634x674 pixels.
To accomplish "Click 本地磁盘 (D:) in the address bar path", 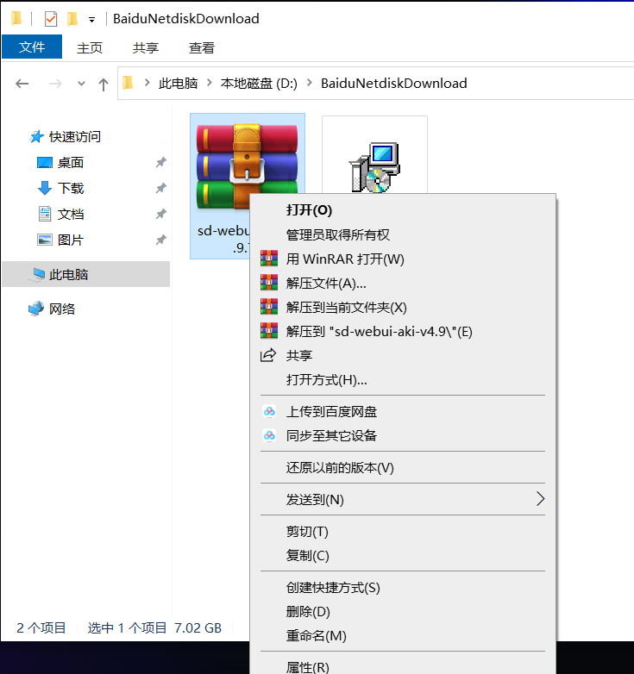I will pos(259,83).
